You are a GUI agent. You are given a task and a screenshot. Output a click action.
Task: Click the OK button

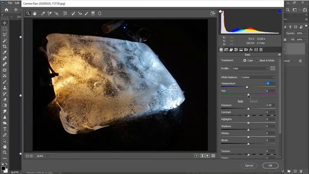(270, 165)
